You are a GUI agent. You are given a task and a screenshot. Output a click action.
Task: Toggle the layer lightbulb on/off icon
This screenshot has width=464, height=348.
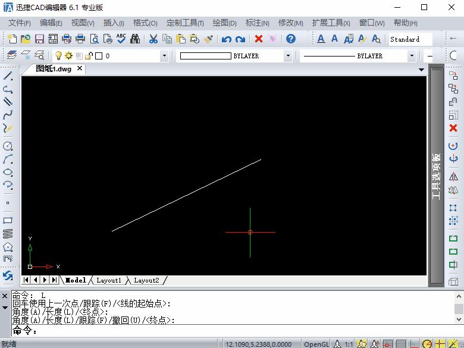click(x=59, y=56)
